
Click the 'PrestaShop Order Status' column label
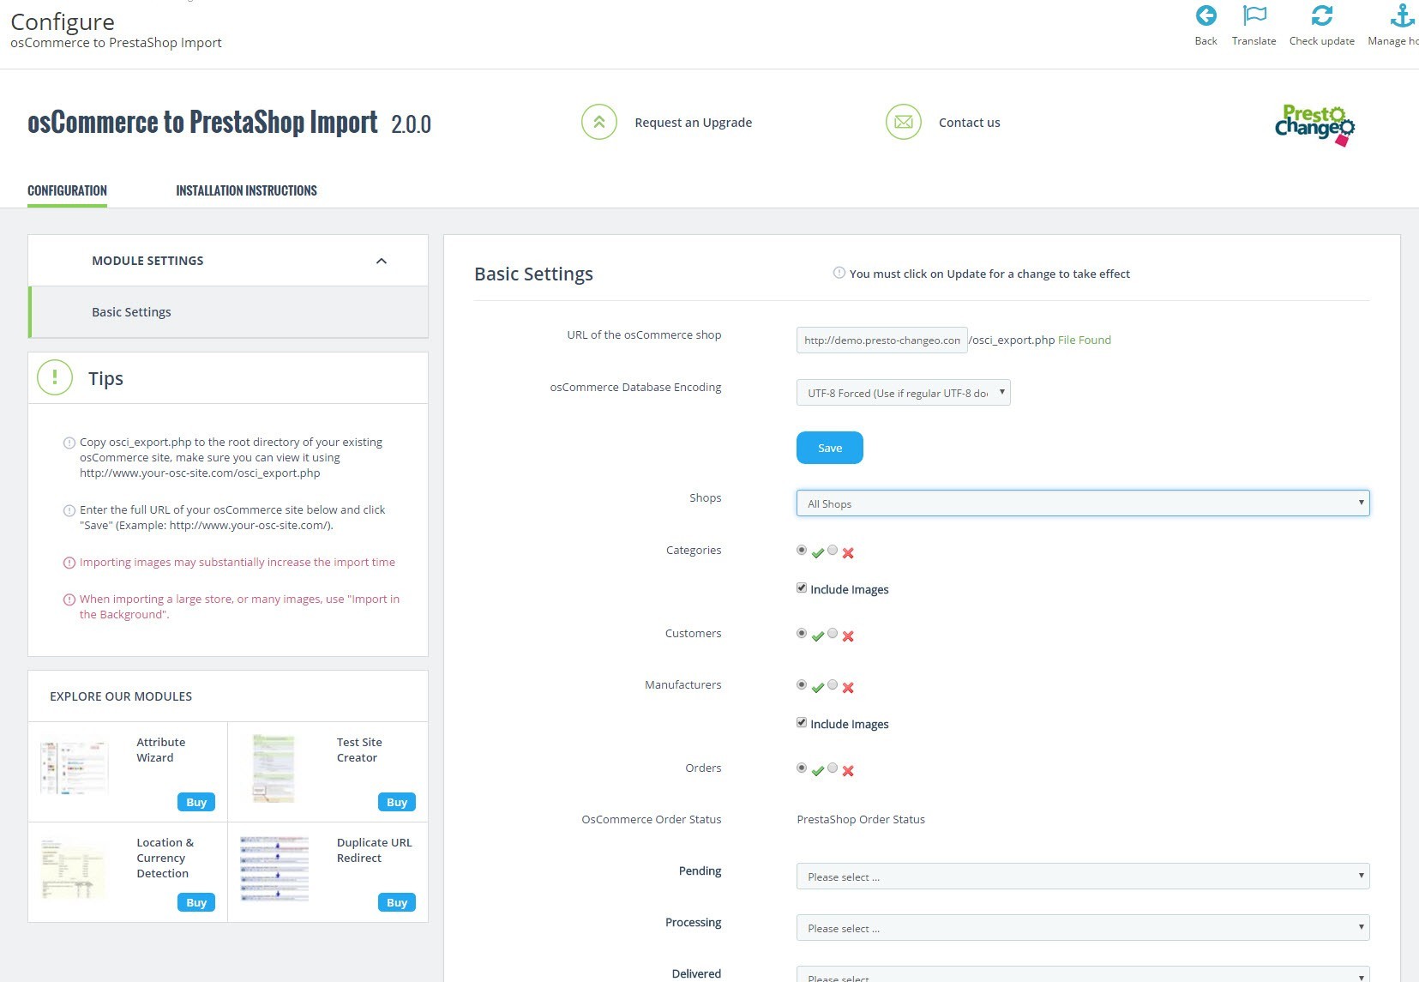[x=861, y=819]
